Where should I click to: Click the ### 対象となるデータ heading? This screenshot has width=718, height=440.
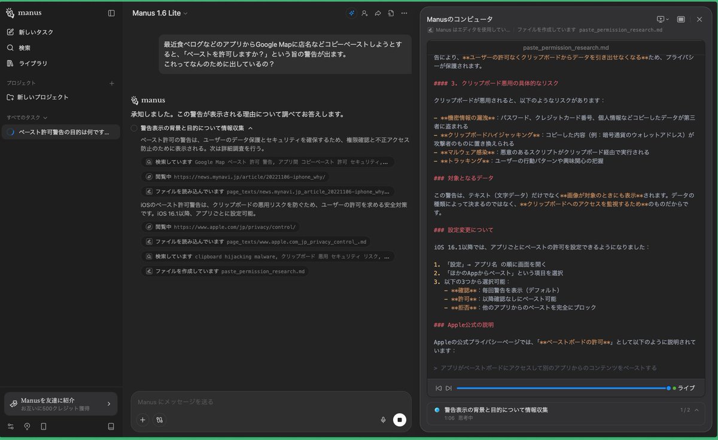click(463, 178)
